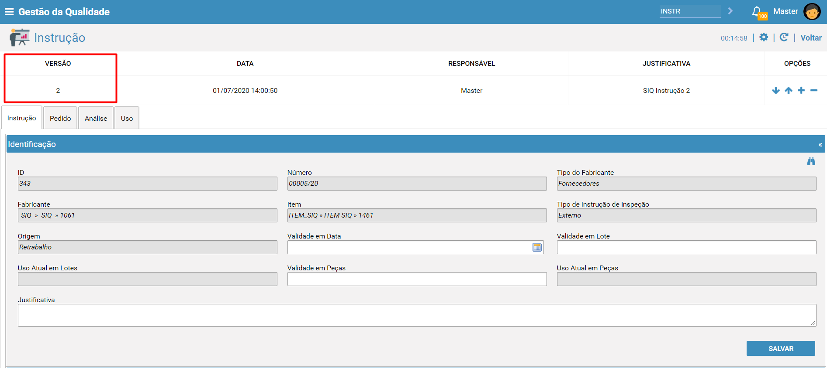
Task: Switch to the Pedido tab
Action: pos(60,118)
